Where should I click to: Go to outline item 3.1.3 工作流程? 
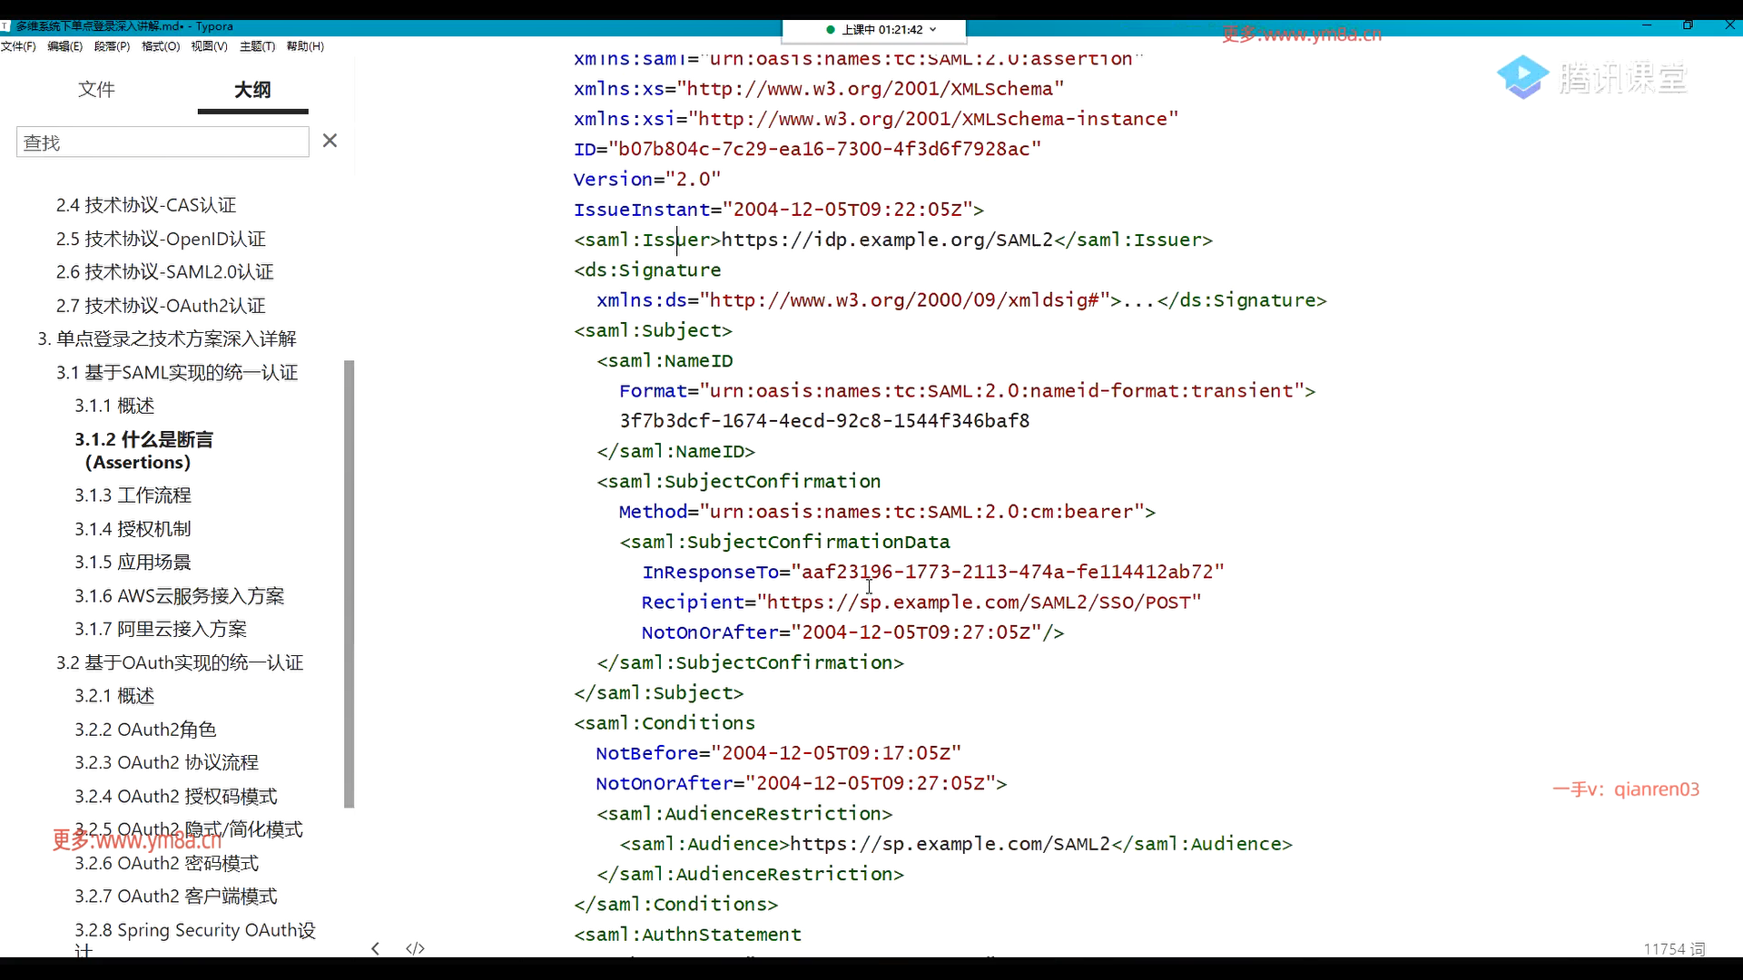coord(133,495)
